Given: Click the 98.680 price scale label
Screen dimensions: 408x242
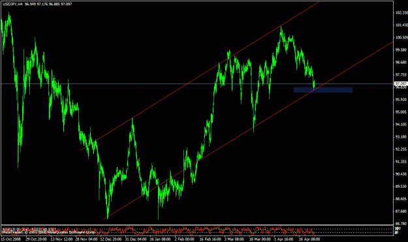Looking at the screenshot, I should 401,63.
